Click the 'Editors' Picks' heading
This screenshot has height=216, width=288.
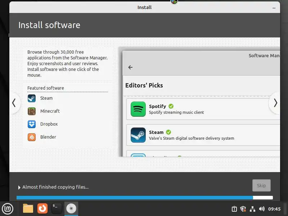[144, 85]
